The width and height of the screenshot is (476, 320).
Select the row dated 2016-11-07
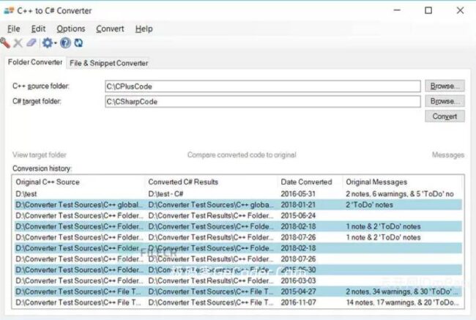coord(238,302)
